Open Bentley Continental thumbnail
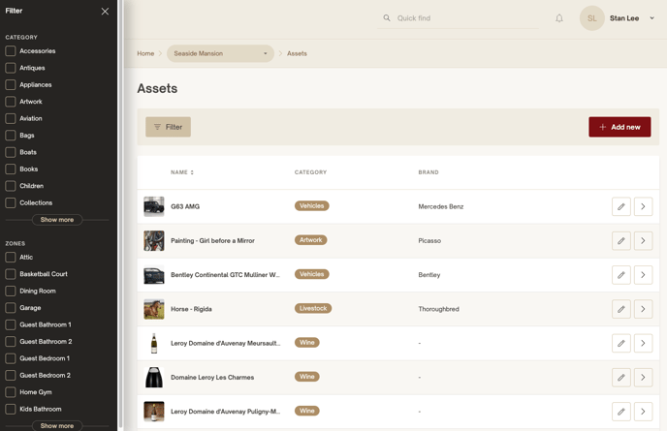 point(154,275)
